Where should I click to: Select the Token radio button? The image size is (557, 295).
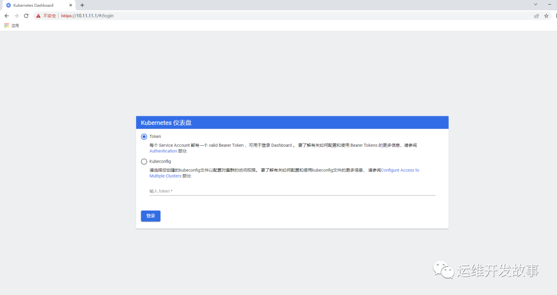[x=144, y=137]
